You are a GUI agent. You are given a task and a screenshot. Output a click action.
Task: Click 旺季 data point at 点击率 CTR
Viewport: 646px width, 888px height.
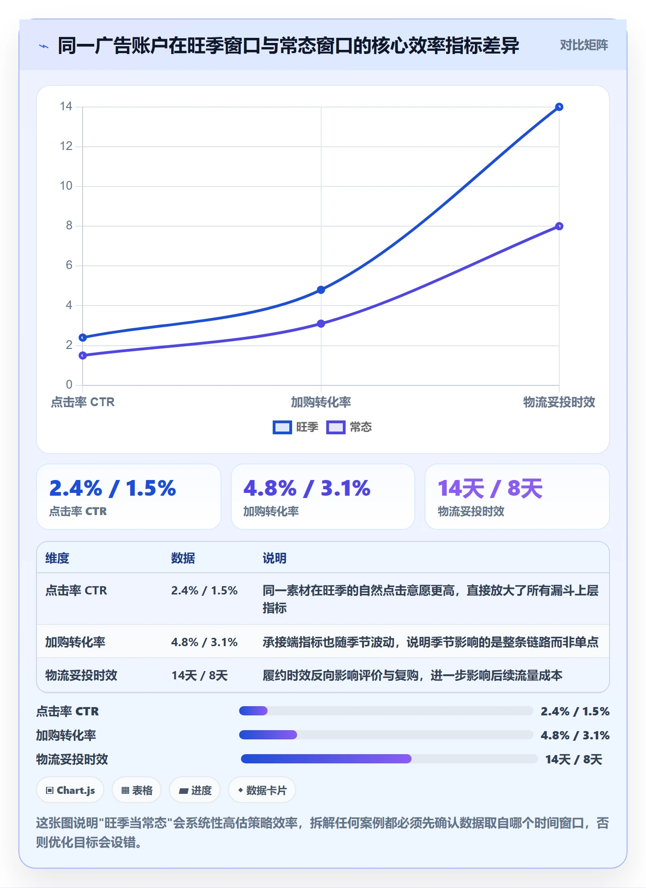coord(83,337)
